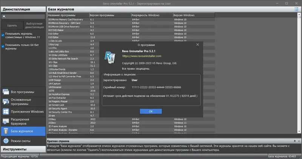Select 10-Strike LANState row
Viewport: 302px width, 159px height.
click(x=73, y=55)
